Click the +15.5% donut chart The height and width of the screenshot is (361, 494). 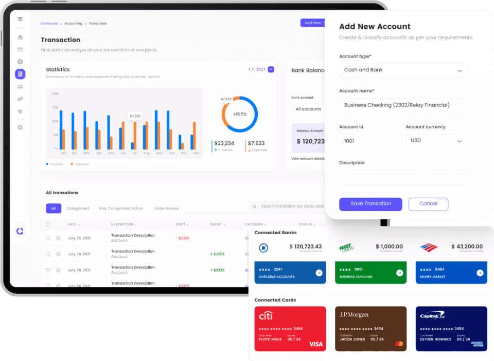(240, 114)
